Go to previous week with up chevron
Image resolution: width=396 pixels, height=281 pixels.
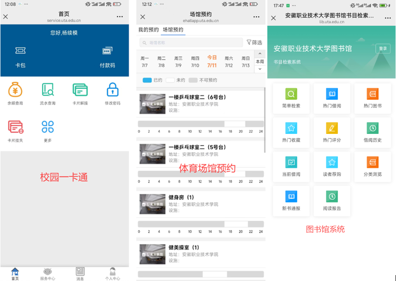click(x=260, y=54)
